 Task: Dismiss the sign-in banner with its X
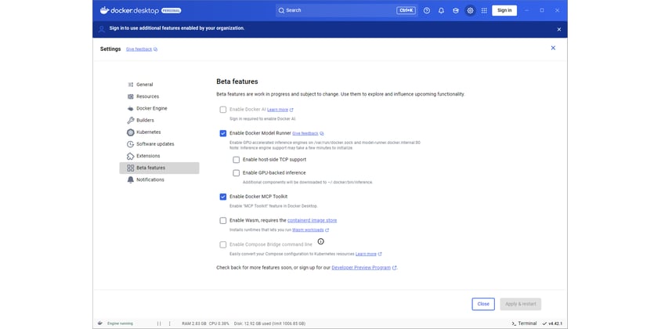click(559, 30)
